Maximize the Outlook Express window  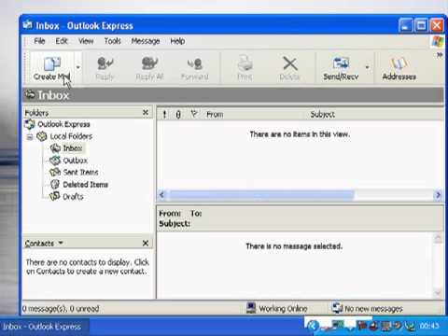pos(421,25)
